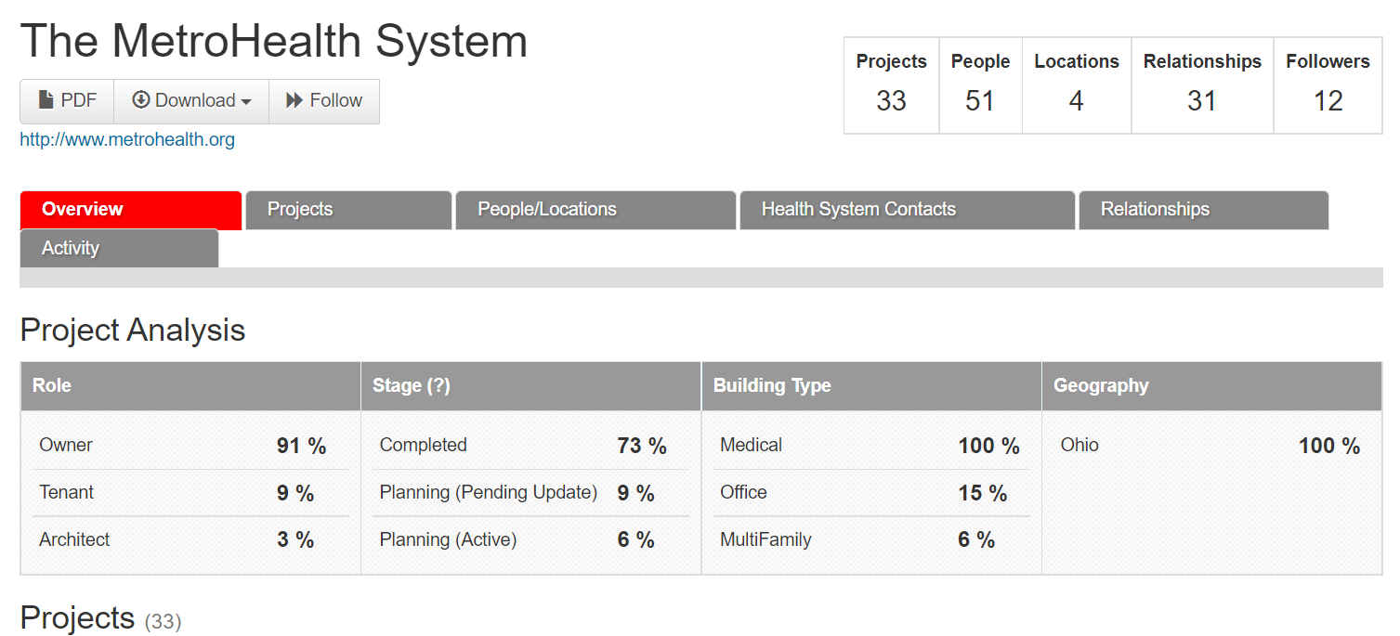Click the PDF export button
1400x636 pixels.
coord(66,99)
